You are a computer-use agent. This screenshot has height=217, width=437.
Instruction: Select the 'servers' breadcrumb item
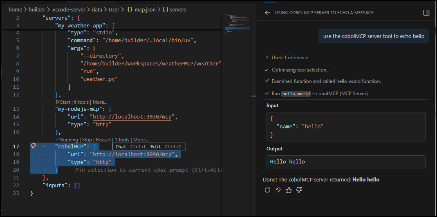point(177,9)
